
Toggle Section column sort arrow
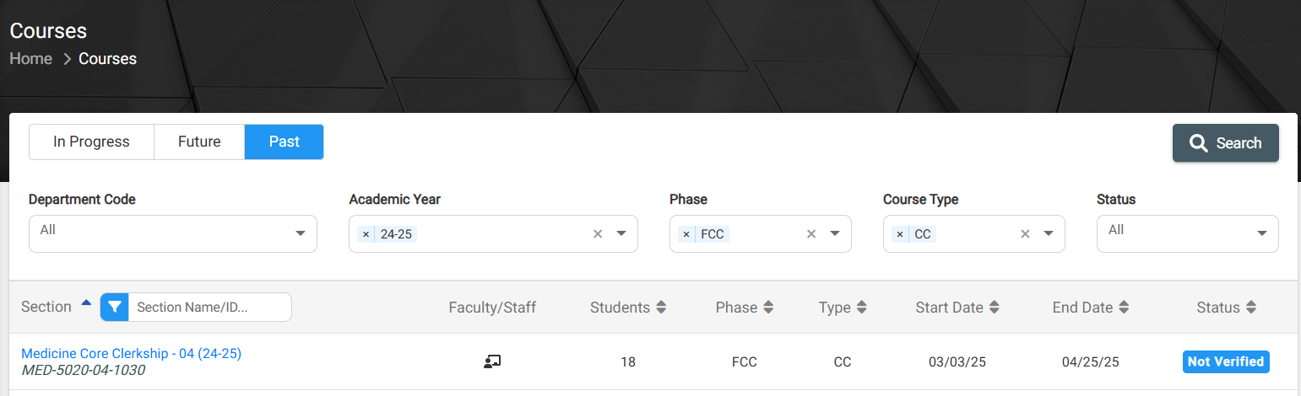point(86,303)
